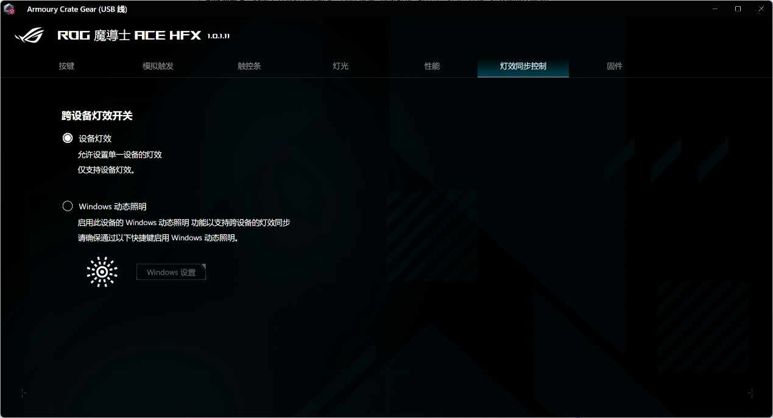Viewport: 773px width, 418px height.
Task: Go to the 灯光 tab
Action: tap(341, 66)
